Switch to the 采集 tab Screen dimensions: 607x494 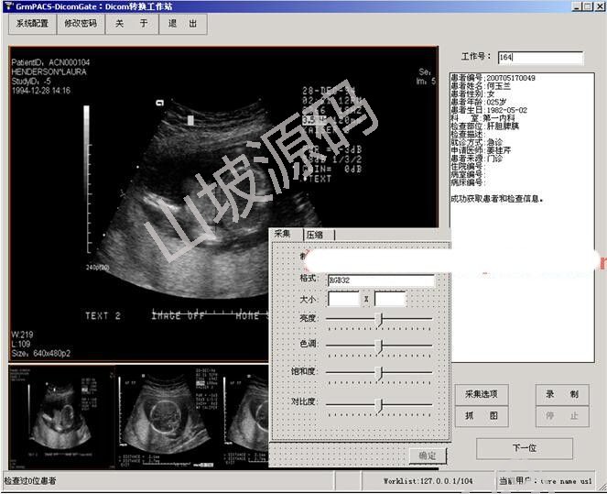tap(283, 235)
